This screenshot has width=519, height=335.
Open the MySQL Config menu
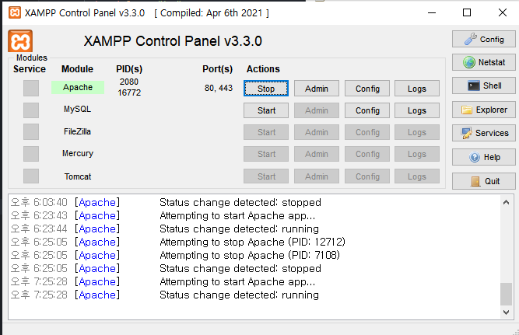[x=367, y=110]
